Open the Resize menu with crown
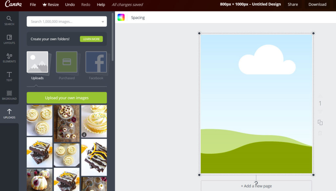 click(51, 5)
